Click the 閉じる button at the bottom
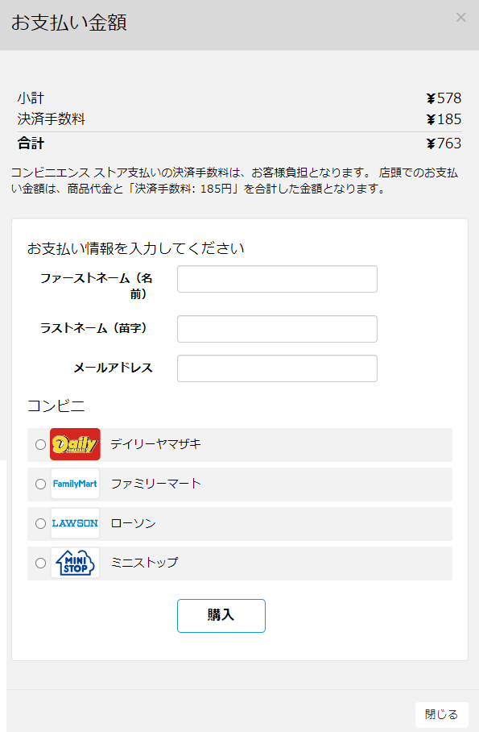 click(x=441, y=714)
